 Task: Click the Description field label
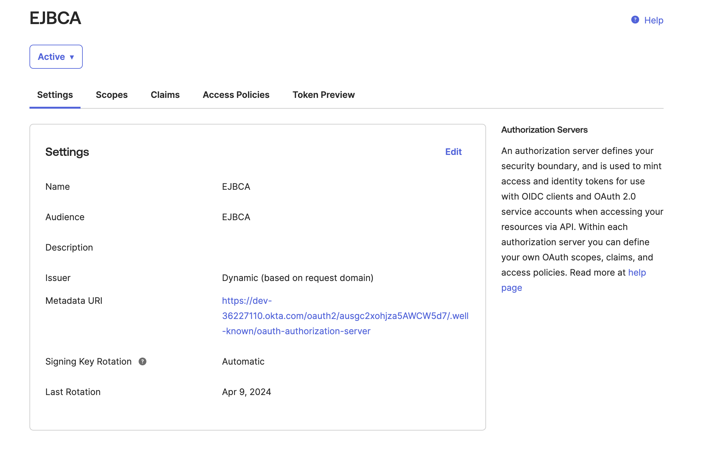point(69,247)
